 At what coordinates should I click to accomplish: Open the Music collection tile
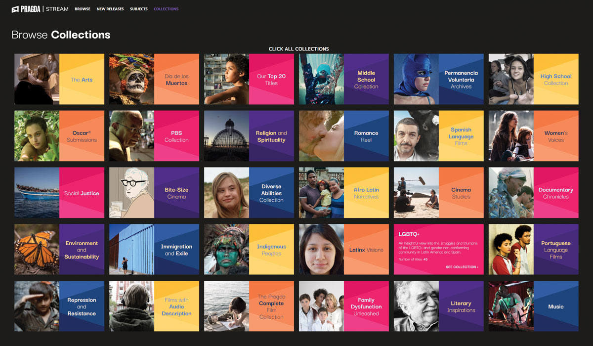(x=556, y=306)
